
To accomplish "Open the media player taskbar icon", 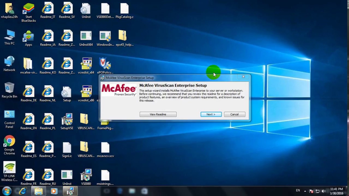I will pos(54,191).
